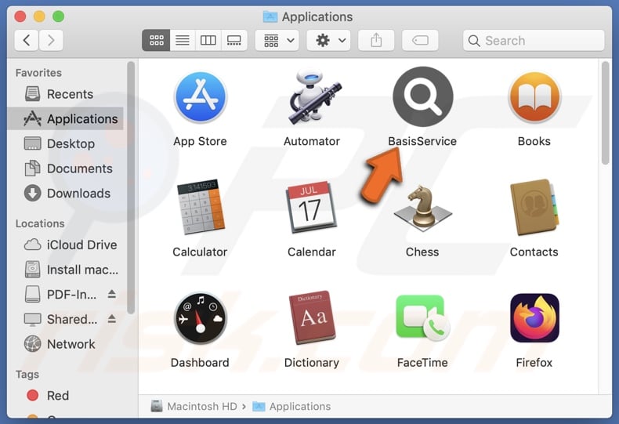Switch to gallery view
Viewport: 619px width, 424px height.
click(234, 40)
